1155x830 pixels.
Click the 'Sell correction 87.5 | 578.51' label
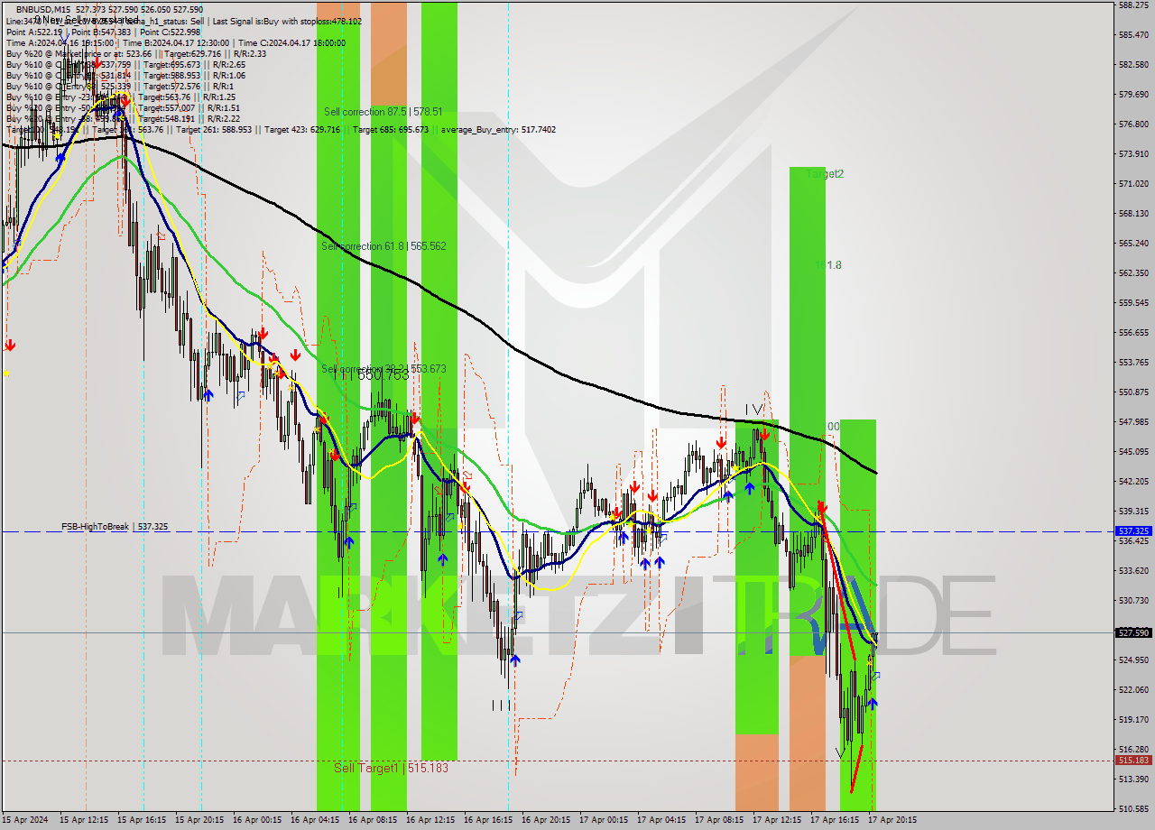tap(383, 112)
